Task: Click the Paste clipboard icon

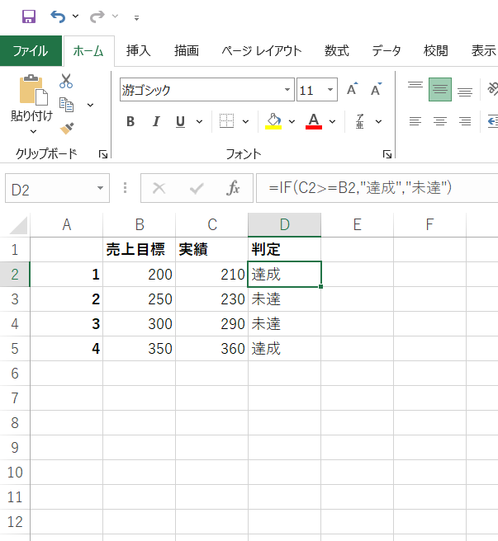Action: pos(31,90)
